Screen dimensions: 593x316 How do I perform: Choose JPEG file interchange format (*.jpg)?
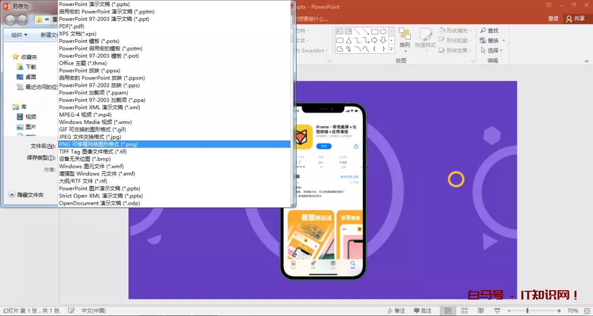(x=90, y=137)
